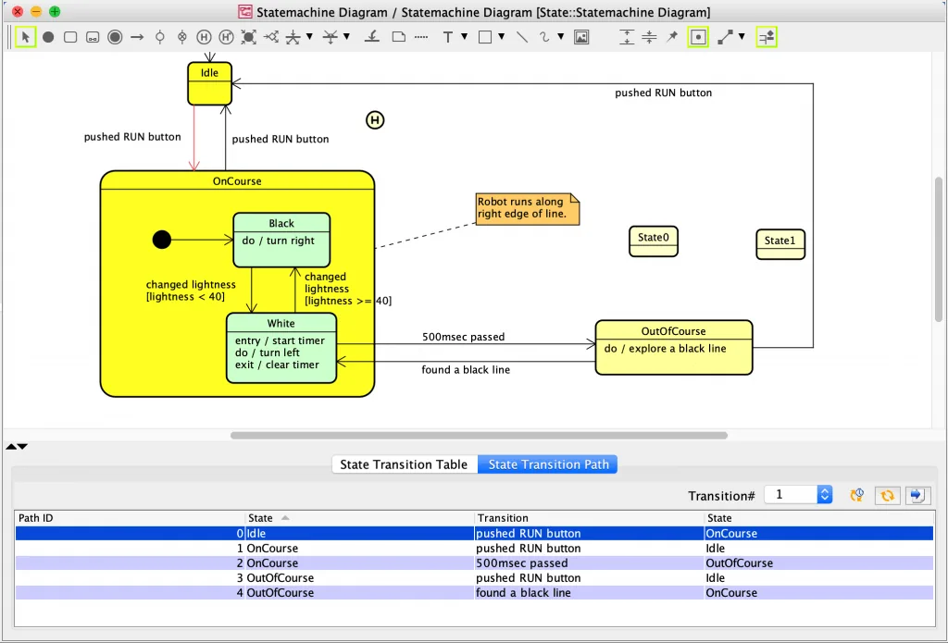The image size is (948, 643).
Task: Select the Text T tool
Action: point(447,37)
